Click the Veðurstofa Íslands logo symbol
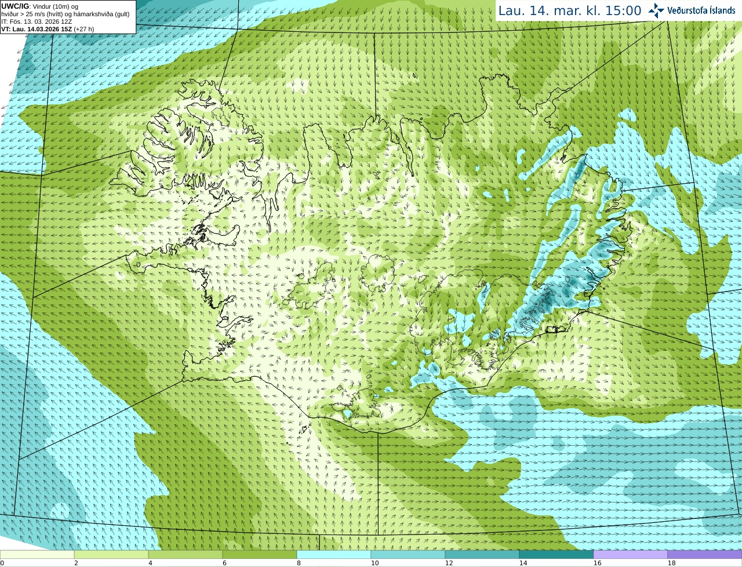742x567 pixels. [x=656, y=10]
